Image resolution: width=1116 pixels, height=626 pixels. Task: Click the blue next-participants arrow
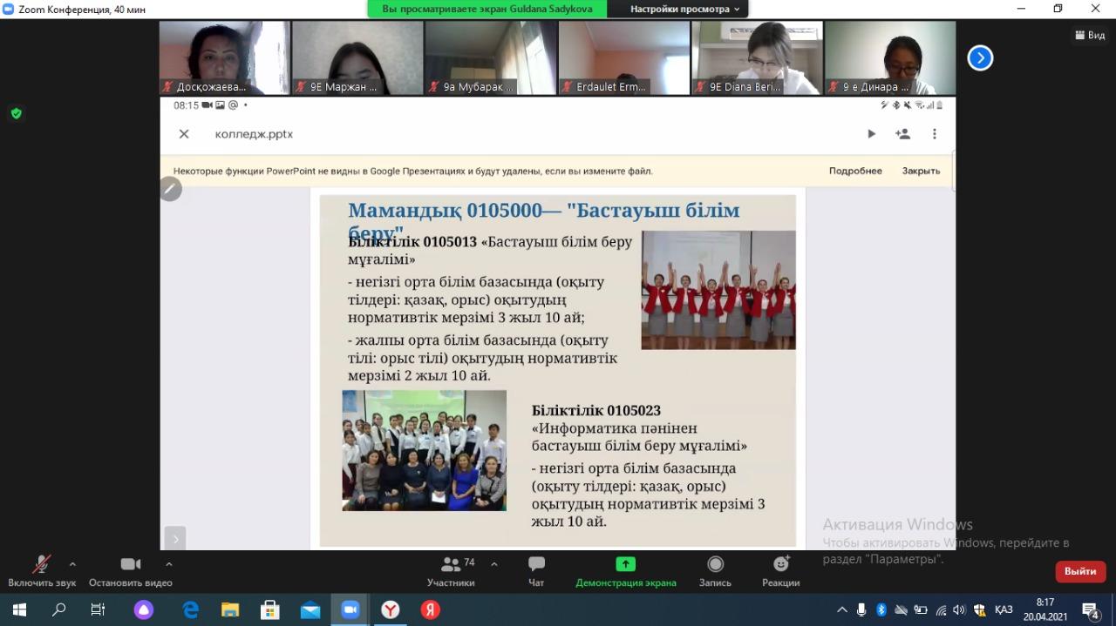click(x=980, y=58)
